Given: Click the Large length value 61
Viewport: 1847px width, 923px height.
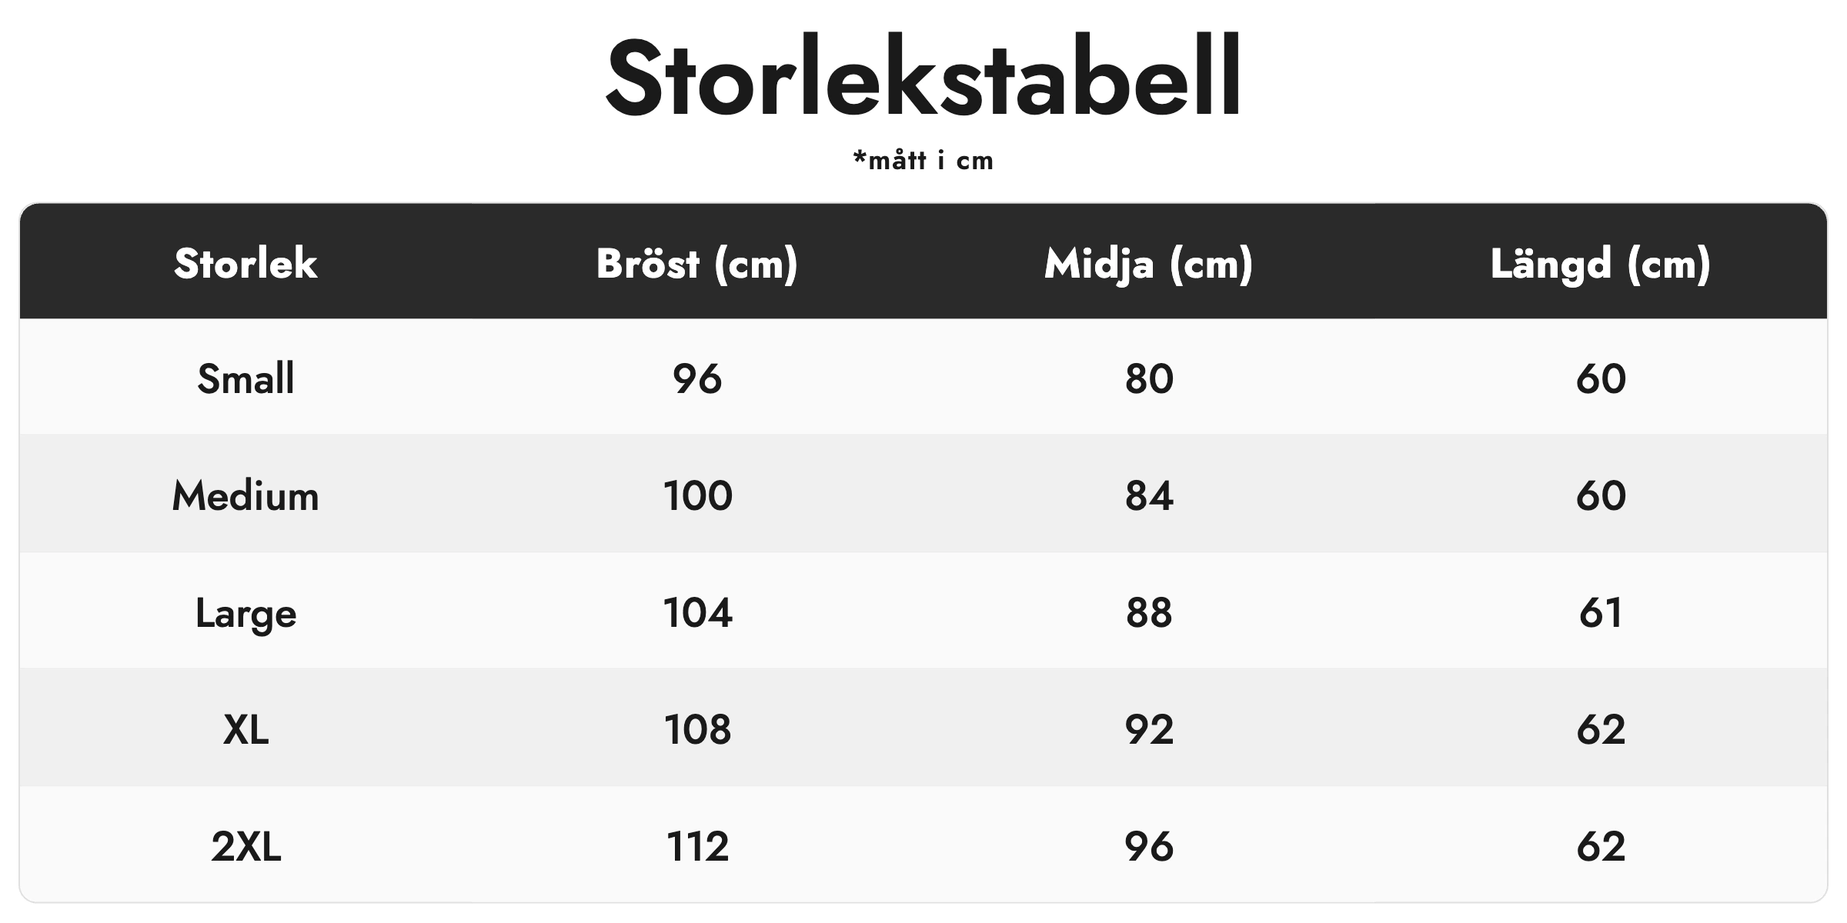Looking at the screenshot, I should pos(1601,613).
